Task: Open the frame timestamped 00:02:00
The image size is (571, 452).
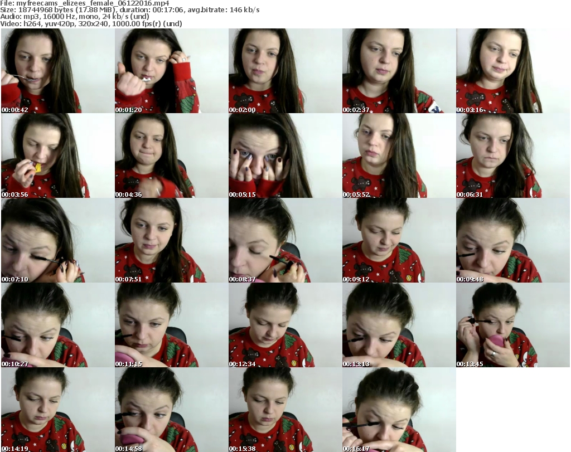Action: [285, 71]
